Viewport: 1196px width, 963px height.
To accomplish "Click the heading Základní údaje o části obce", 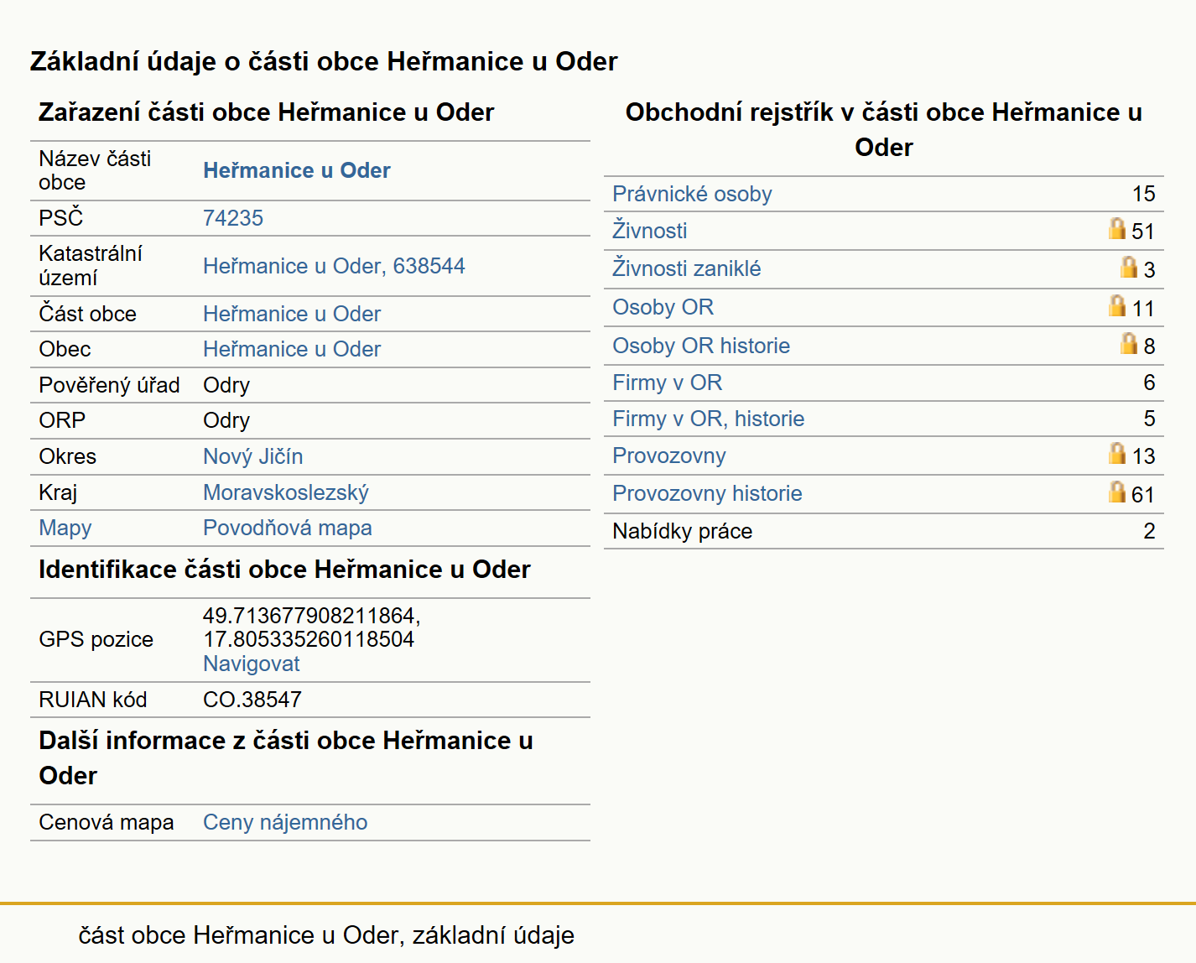I will [x=324, y=61].
